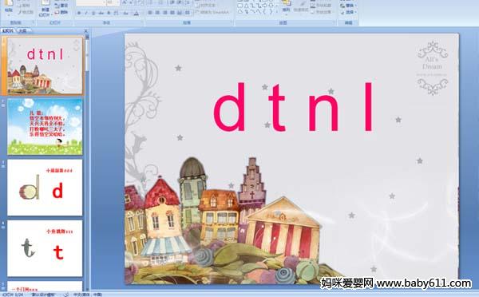Toggle underline formatting

tap(93, 13)
